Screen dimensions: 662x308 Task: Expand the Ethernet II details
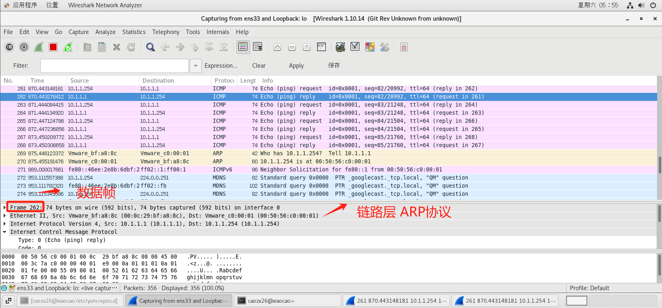coord(4,216)
